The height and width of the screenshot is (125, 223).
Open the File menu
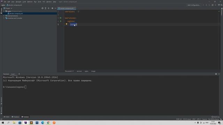coord(5,2)
